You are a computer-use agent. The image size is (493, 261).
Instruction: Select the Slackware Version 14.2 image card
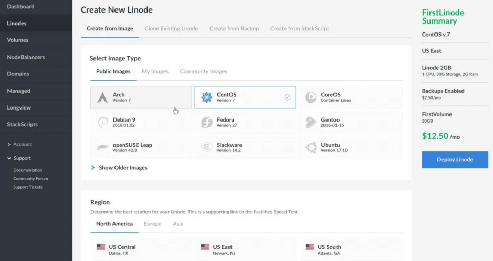click(245, 147)
